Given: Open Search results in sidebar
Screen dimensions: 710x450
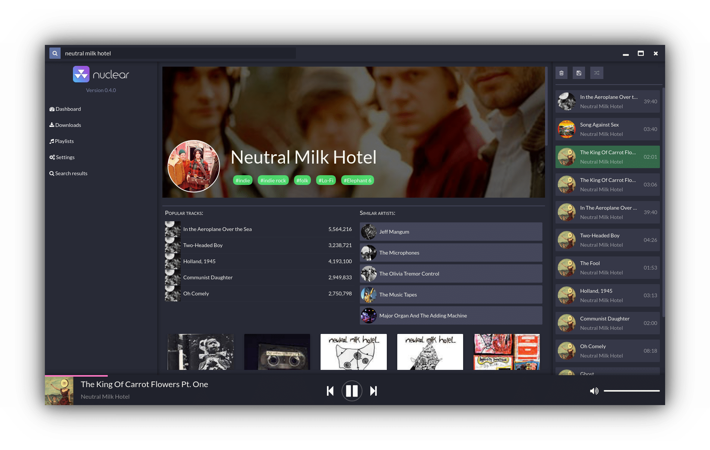Looking at the screenshot, I should tap(68, 173).
